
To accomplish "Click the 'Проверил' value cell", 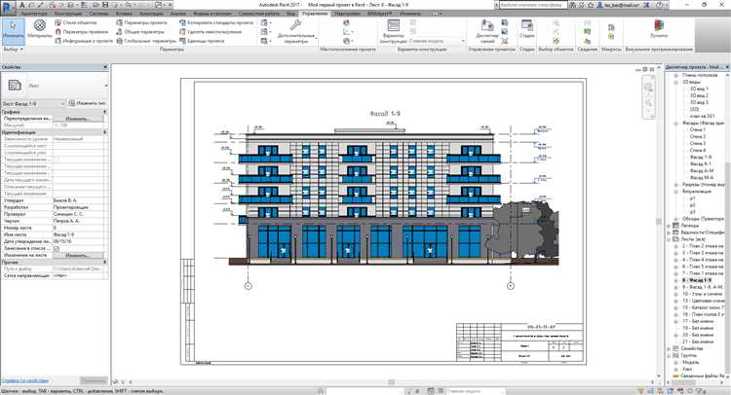I will tap(80, 214).
